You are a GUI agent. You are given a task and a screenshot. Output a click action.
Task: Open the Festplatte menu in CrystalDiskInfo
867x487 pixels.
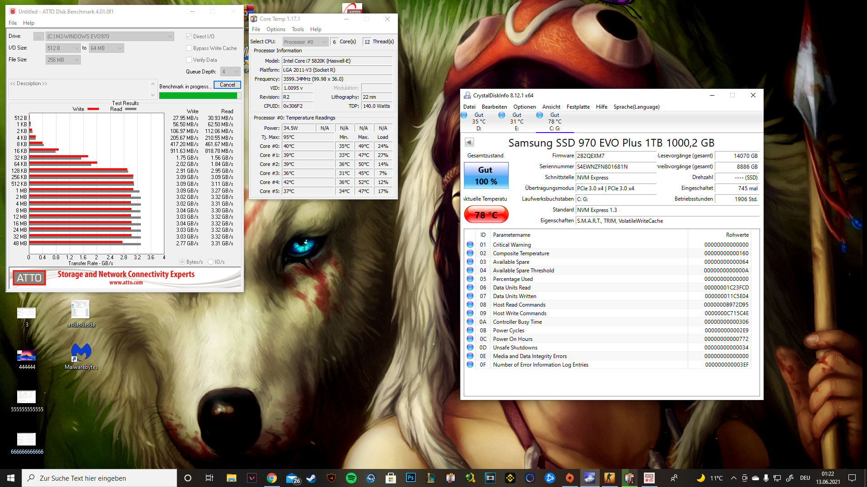(578, 107)
